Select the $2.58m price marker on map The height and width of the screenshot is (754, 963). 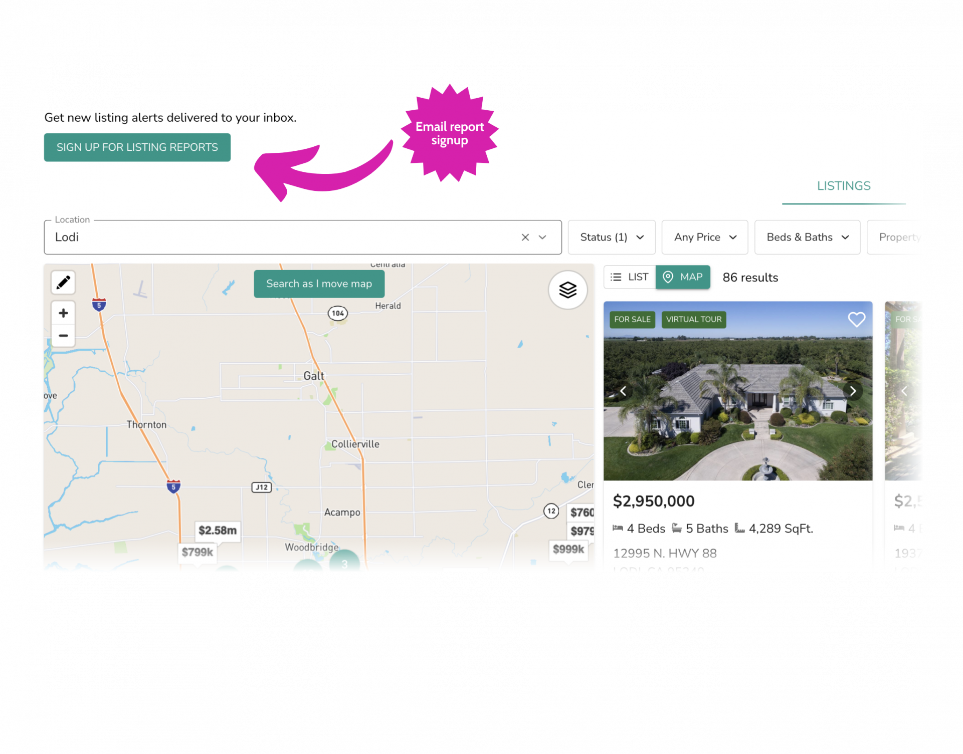point(218,531)
